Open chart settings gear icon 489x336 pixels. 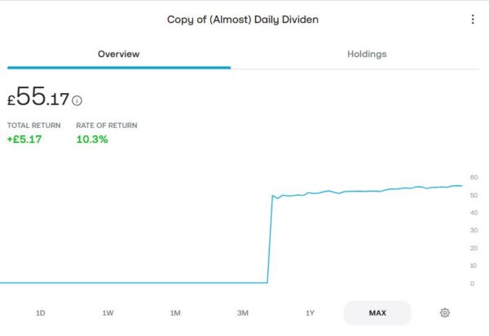445,312
